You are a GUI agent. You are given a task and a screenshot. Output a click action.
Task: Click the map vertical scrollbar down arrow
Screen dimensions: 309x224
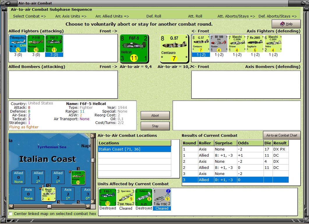pos(93,202)
